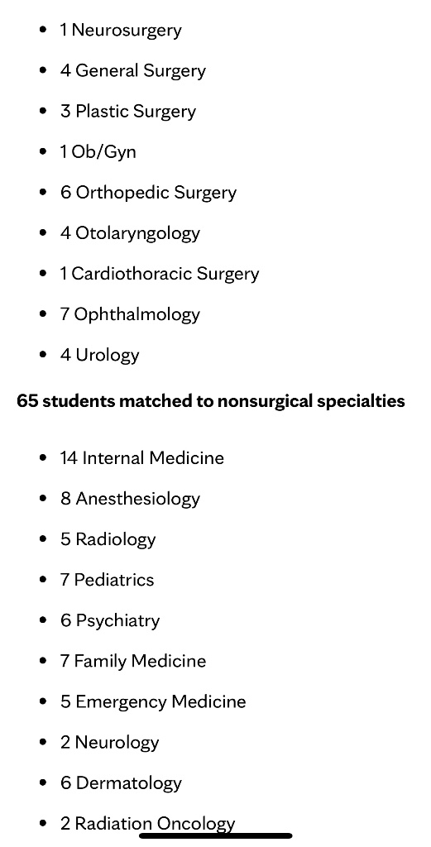Viewport: 431px width, 847px height.
Task: Select the '4 Otolaryngology' line
Action: click(x=130, y=232)
